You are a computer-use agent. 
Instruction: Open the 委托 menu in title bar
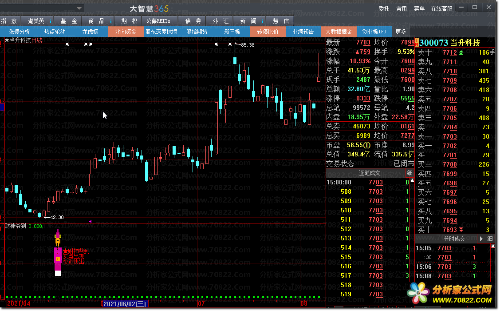[x=384, y=8]
